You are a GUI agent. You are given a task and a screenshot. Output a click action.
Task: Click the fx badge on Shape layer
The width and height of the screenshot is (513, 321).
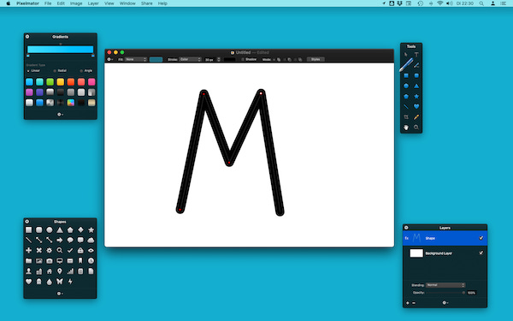[407, 238]
